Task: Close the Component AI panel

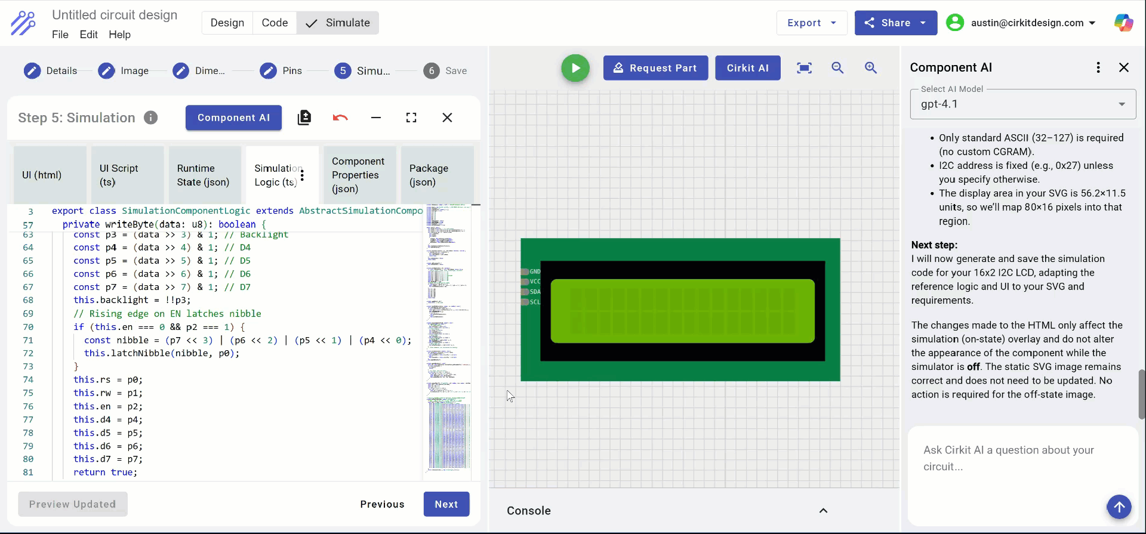Action: coord(1124,67)
